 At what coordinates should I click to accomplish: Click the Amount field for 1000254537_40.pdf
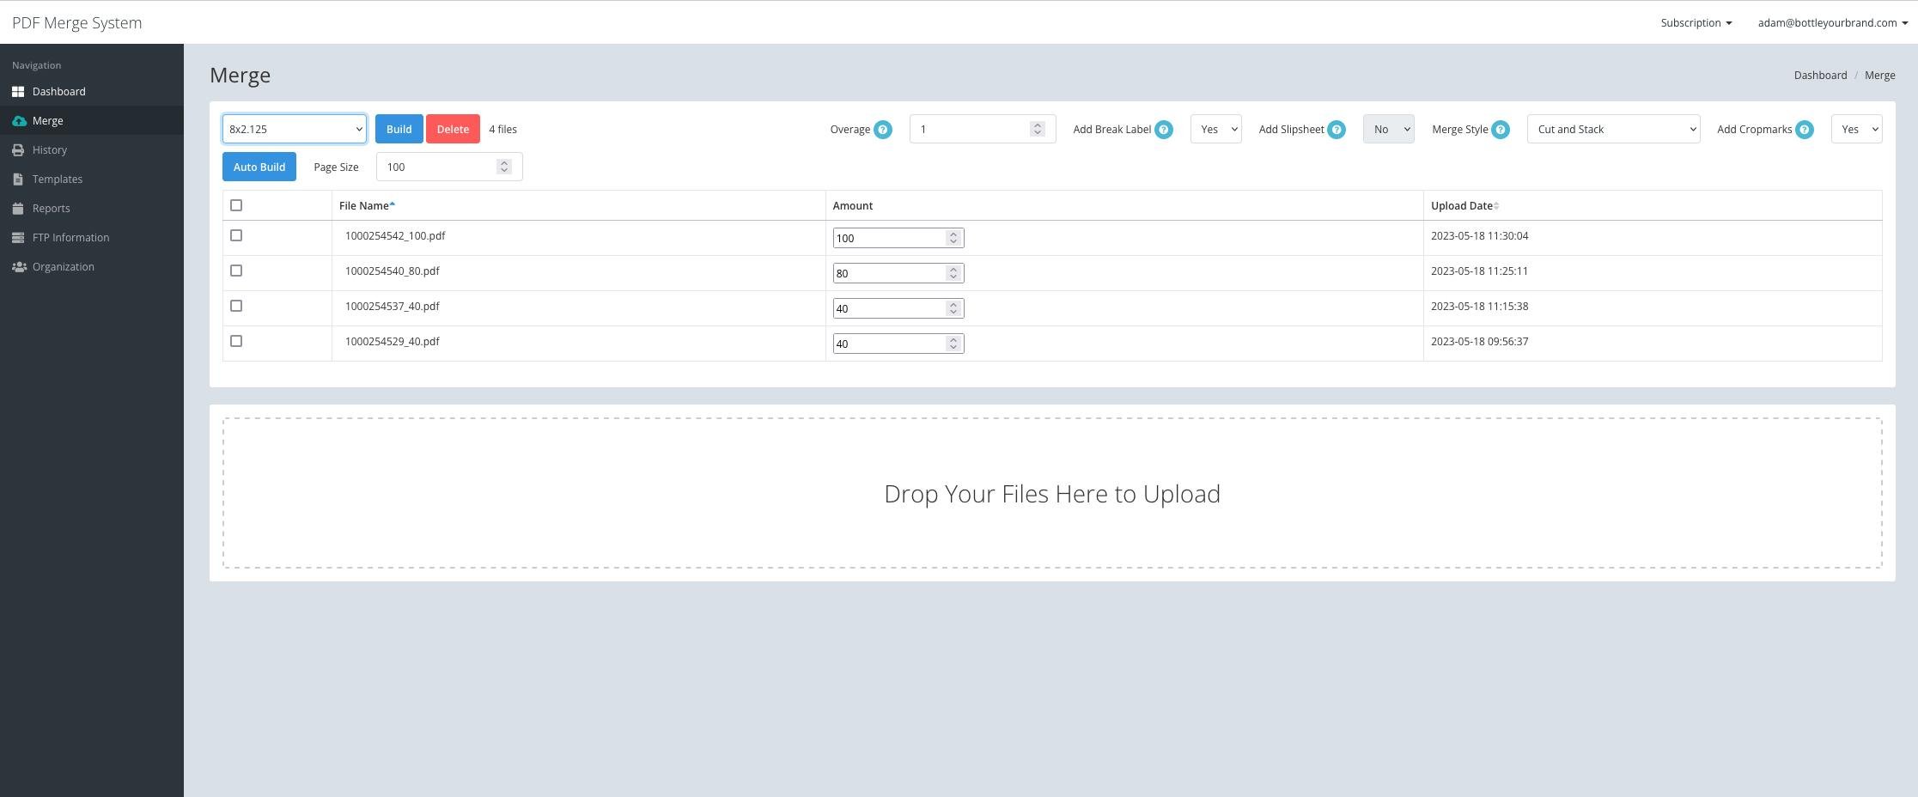[898, 308]
